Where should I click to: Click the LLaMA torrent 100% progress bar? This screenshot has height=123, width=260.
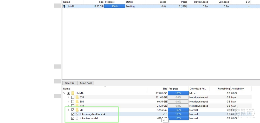tap(114, 6)
